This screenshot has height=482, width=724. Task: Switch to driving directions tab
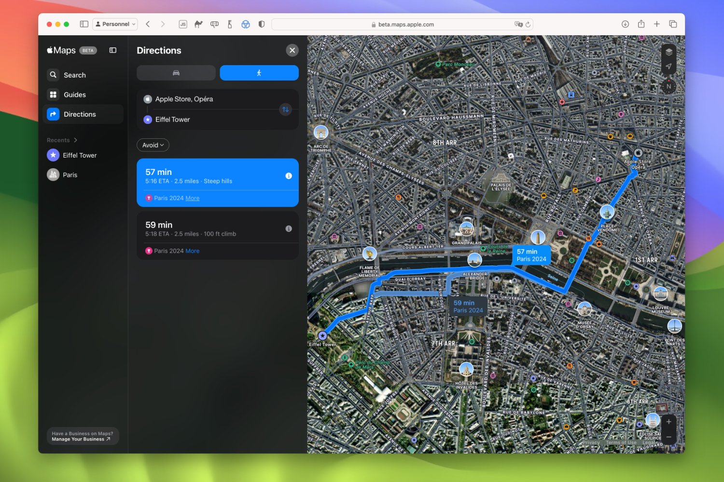click(x=176, y=73)
